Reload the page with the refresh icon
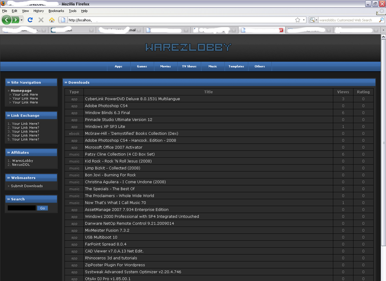Image resolution: width=386 pixels, height=281 pixels. click(x=30, y=20)
